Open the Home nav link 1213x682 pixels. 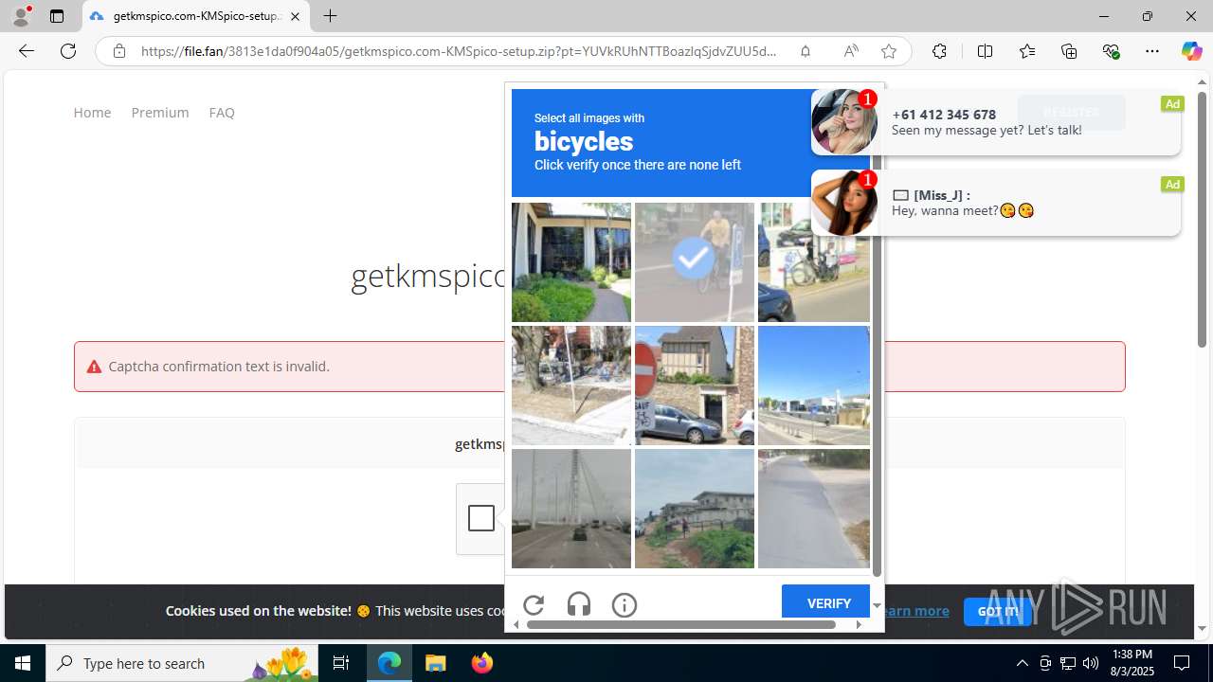tap(92, 112)
